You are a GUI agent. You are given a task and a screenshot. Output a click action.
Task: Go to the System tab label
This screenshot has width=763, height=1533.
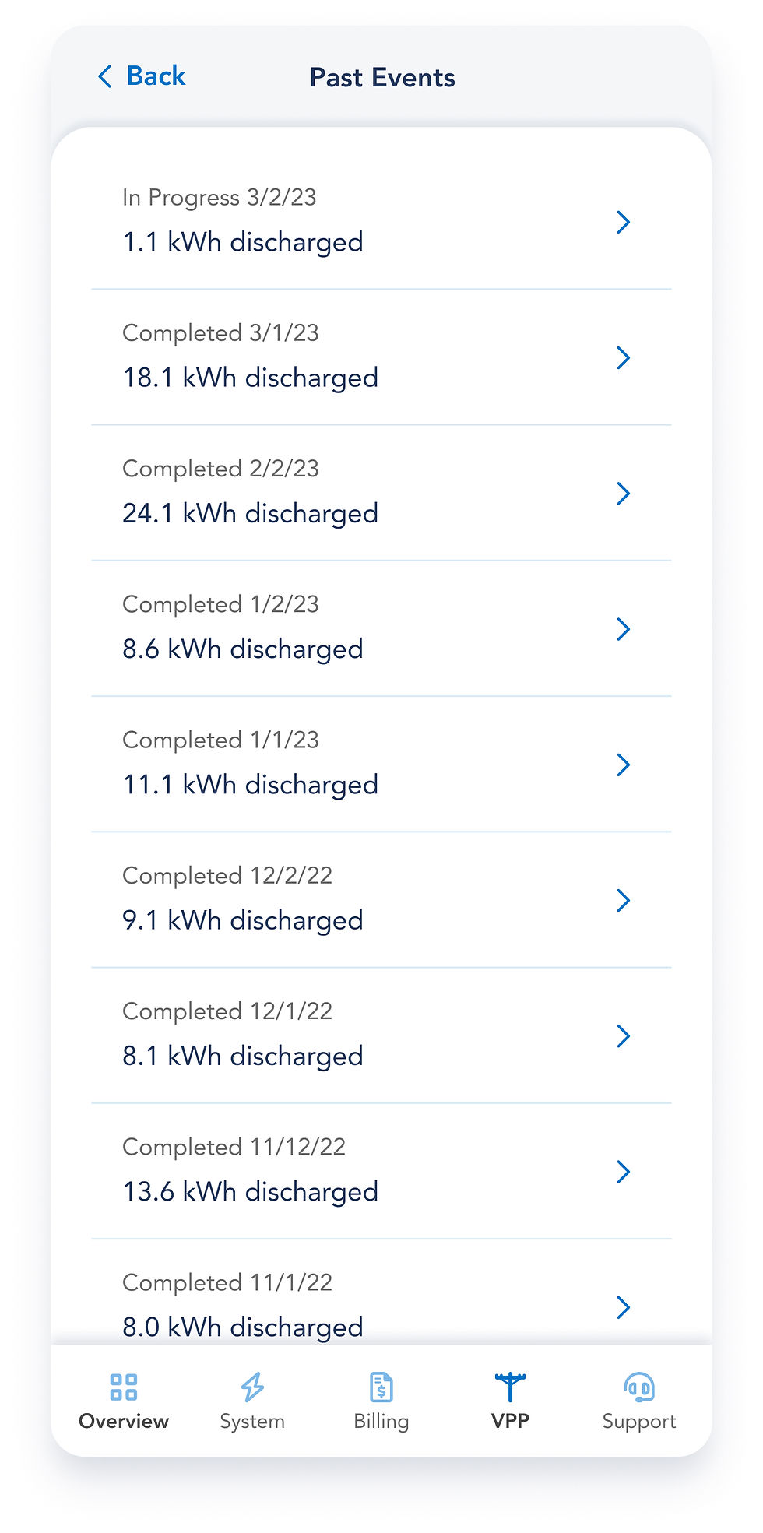[x=252, y=1421]
